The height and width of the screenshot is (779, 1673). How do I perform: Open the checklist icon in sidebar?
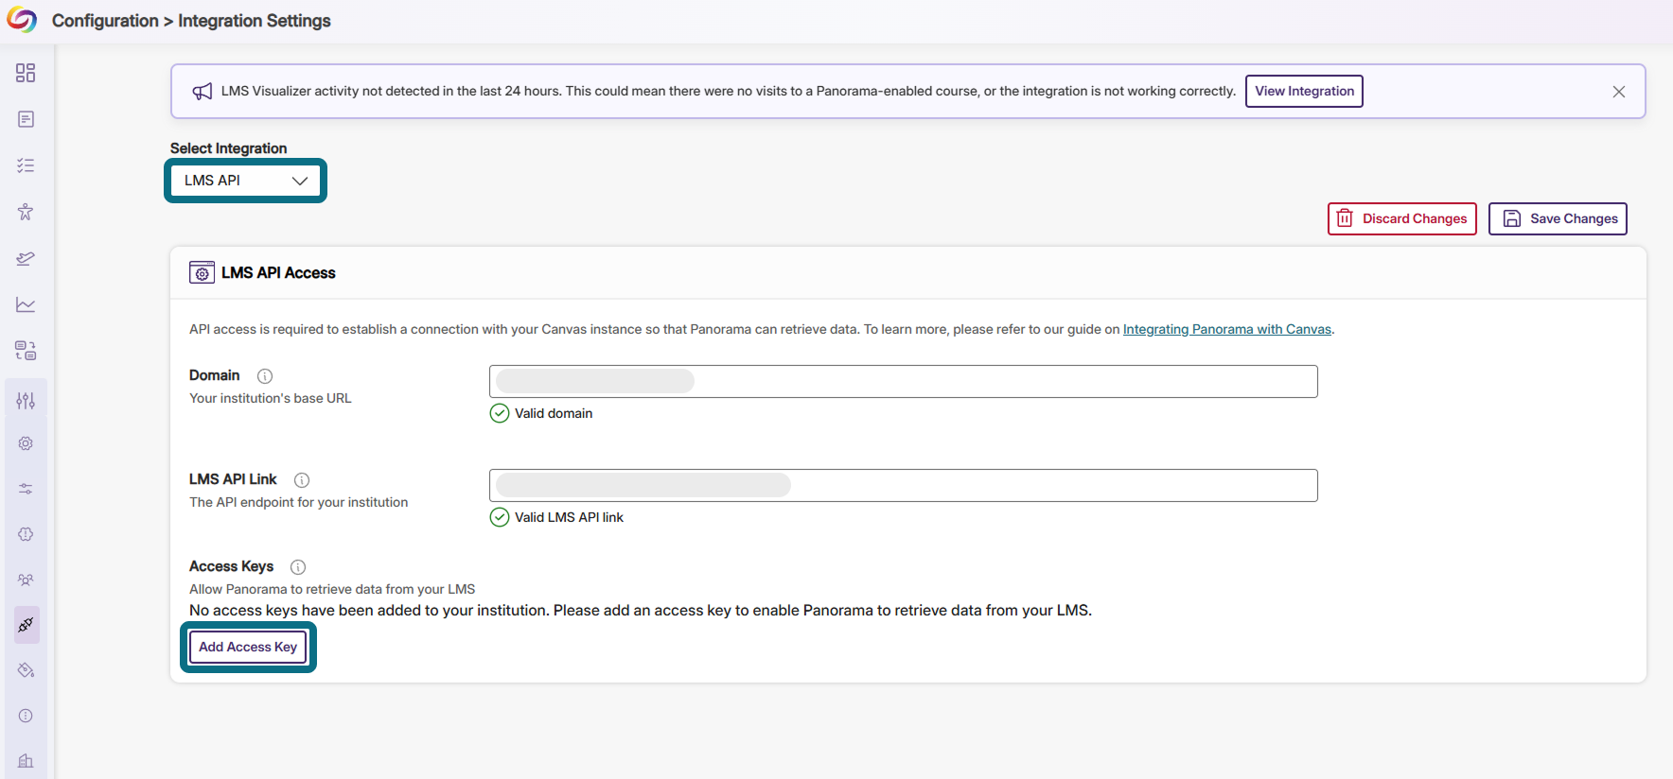coord(26,165)
